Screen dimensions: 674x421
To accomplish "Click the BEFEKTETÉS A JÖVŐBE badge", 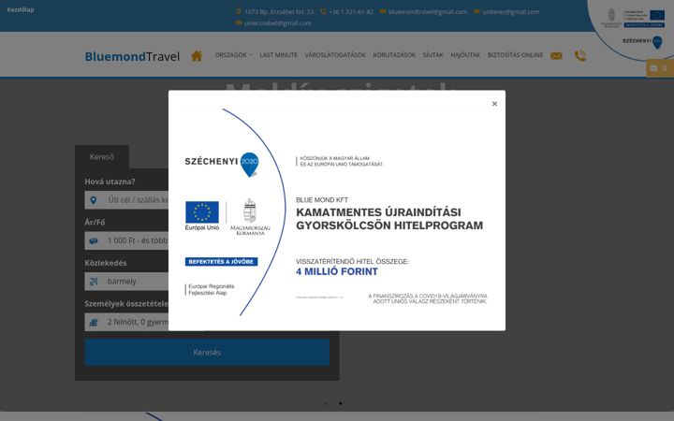I will [221, 262].
